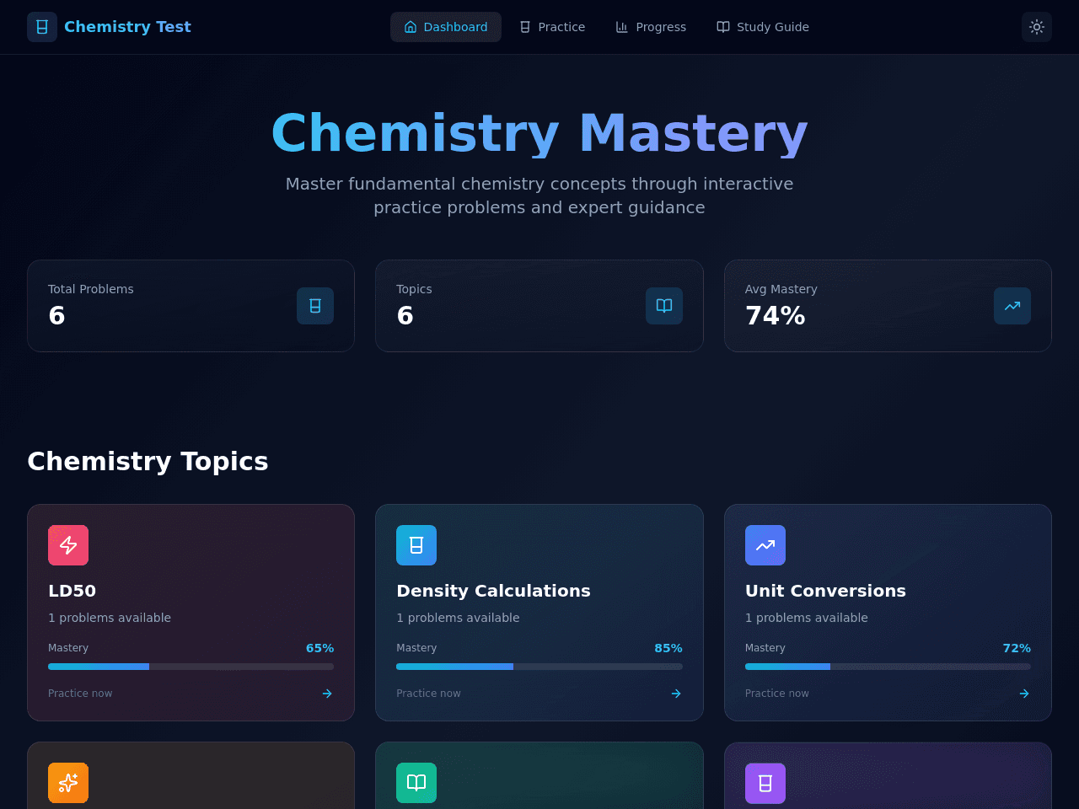Go to the Progress tab

pos(651,27)
